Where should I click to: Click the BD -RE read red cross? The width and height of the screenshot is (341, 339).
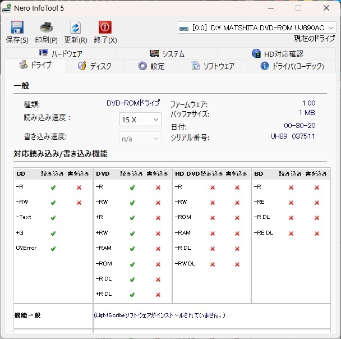pyautogui.click(x=291, y=203)
